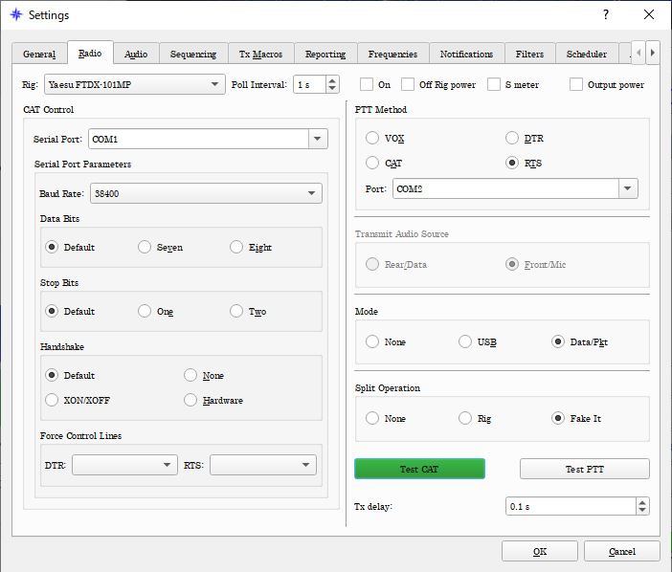The width and height of the screenshot is (672, 572).
Task: Choose Hardware handshake option
Action: (190, 400)
